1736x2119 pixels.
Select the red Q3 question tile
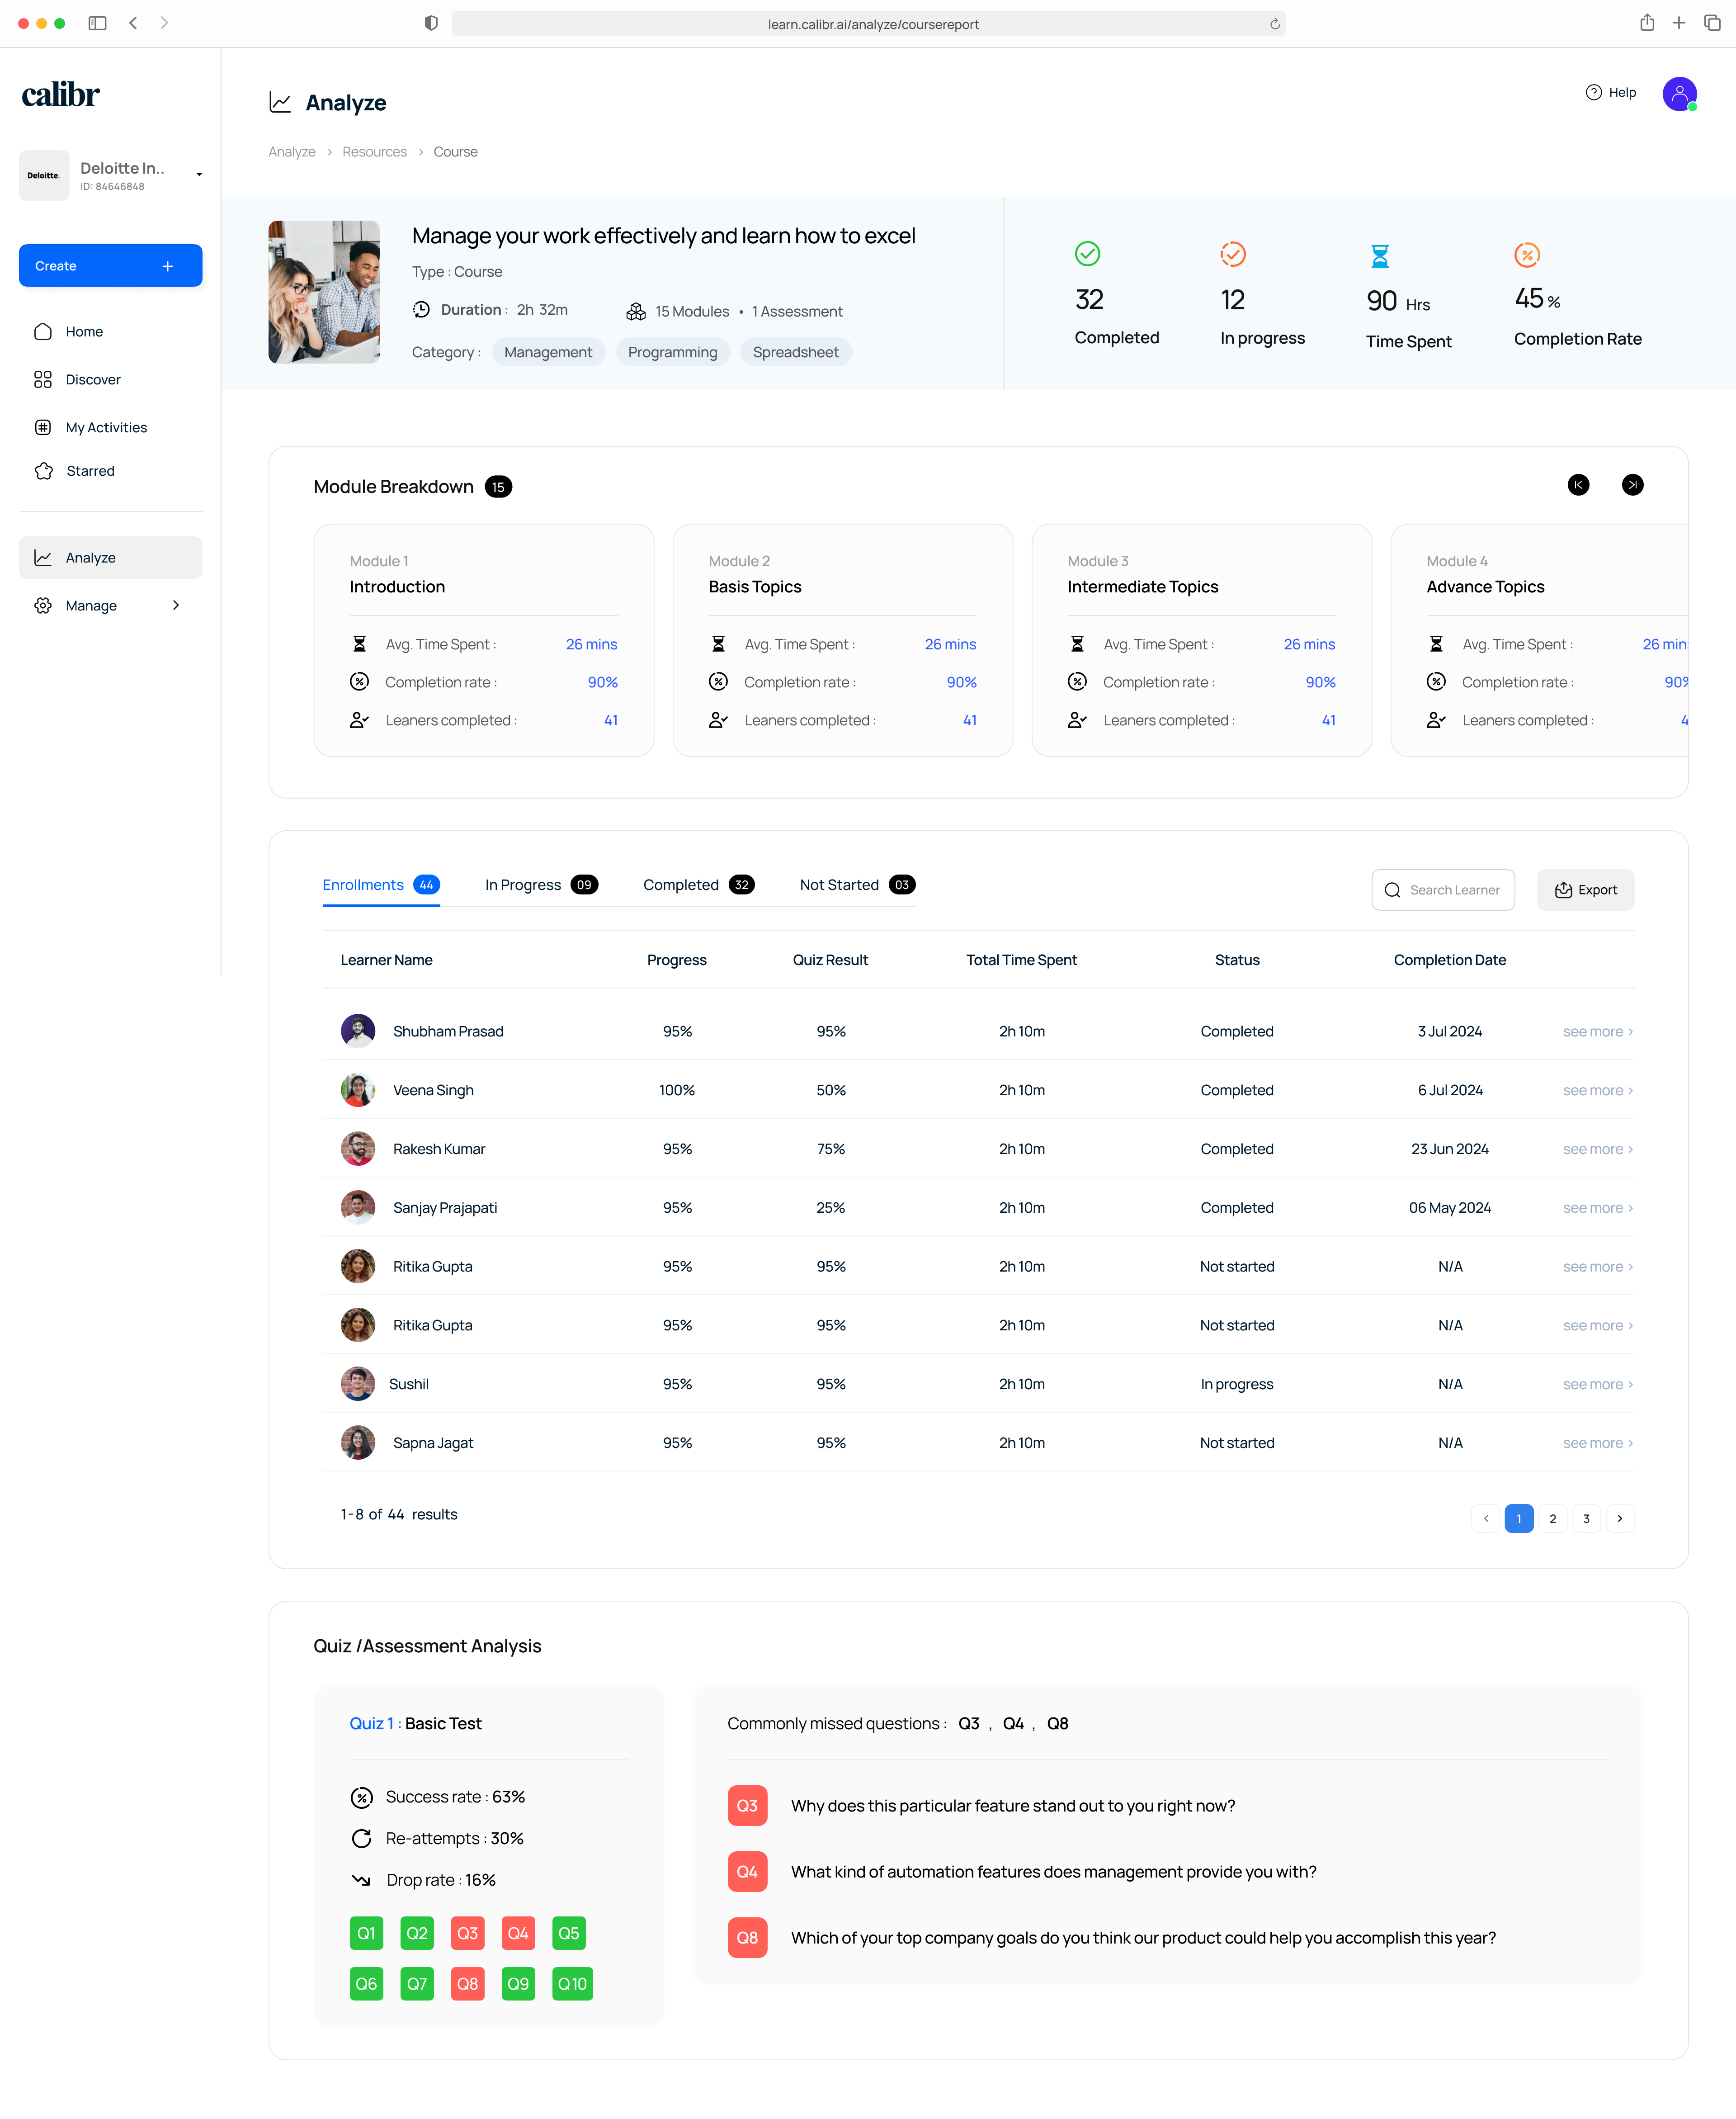pos(467,1934)
